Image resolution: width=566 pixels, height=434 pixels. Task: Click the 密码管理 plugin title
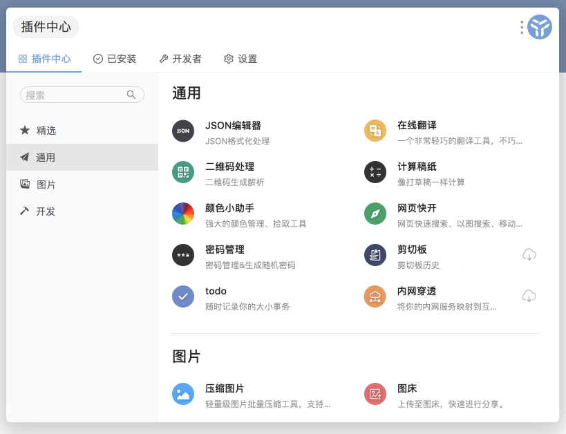[225, 249]
